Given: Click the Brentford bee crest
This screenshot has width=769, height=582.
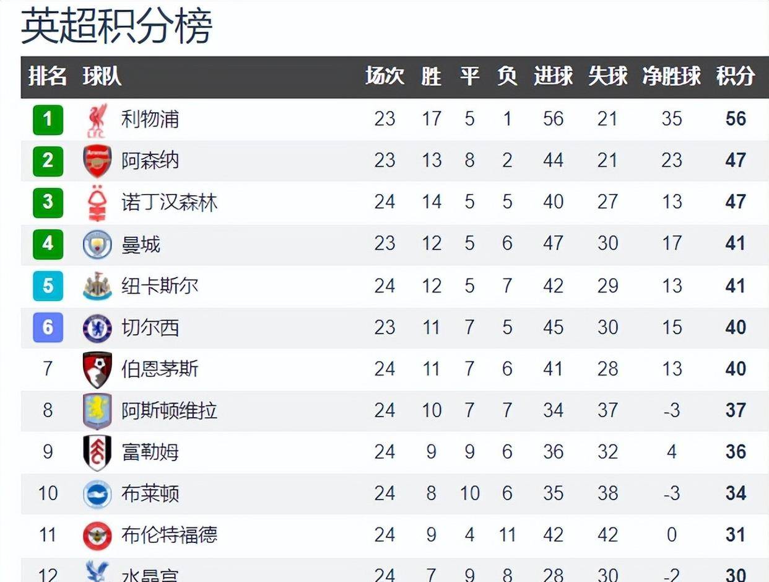Looking at the screenshot, I should (97, 536).
